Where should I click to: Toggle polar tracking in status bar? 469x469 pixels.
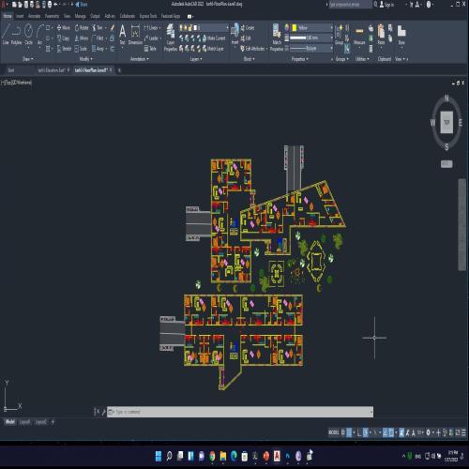tap(366, 432)
